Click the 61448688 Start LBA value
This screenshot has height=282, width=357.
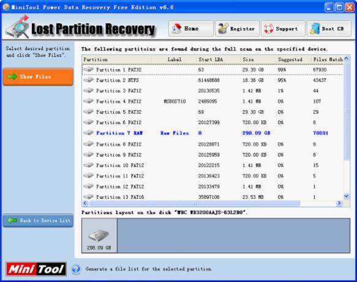(209, 80)
